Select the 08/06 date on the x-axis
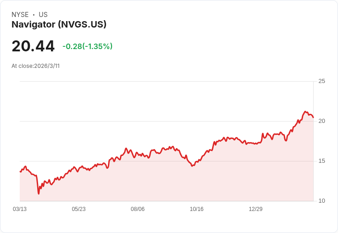338x233 pixels. click(x=138, y=209)
